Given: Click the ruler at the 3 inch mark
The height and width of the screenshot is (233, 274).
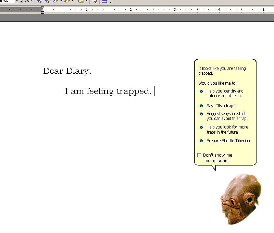Looking at the screenshot, I should pos(175,10).
